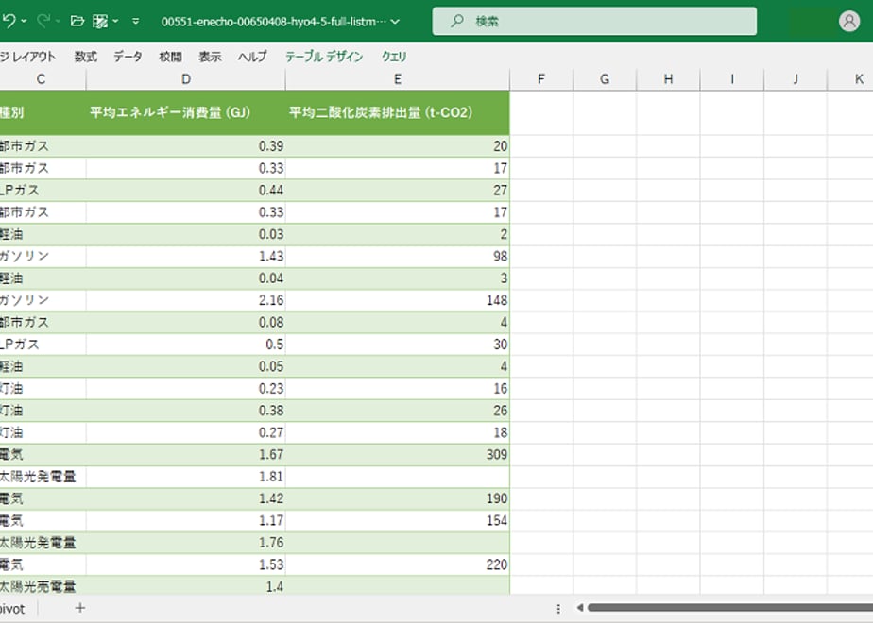Open the user account profile icon

(849, 21)
